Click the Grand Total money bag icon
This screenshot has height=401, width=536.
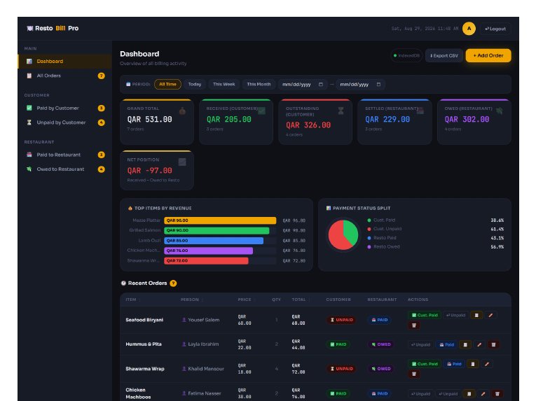183,111
